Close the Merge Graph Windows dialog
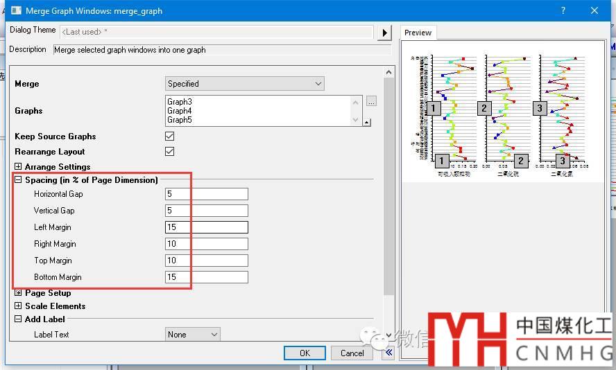616x370 pixels. pos(594,10)
